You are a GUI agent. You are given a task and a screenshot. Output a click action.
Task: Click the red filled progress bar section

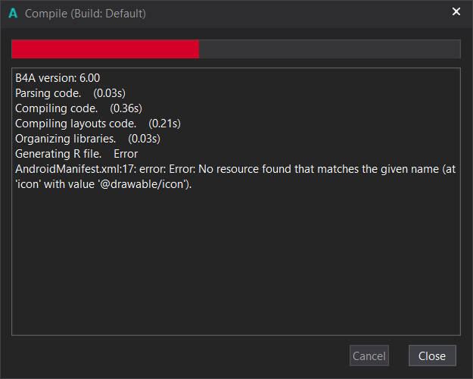105,49
